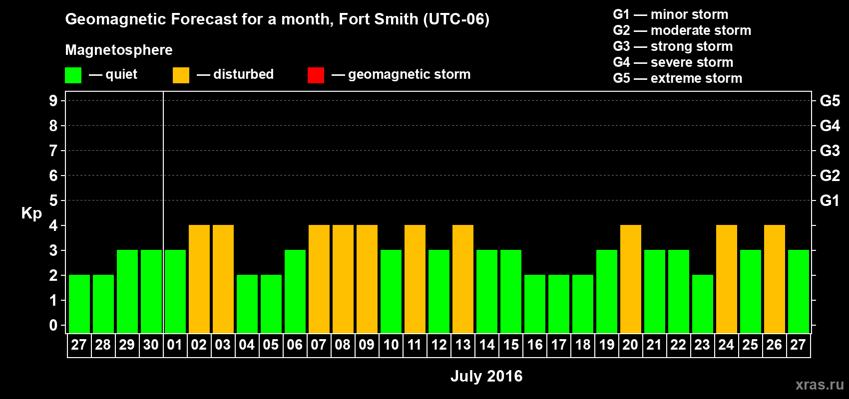Click date label 22 on the axis
This screenshot has width=849, height=399.
[678, 345]
